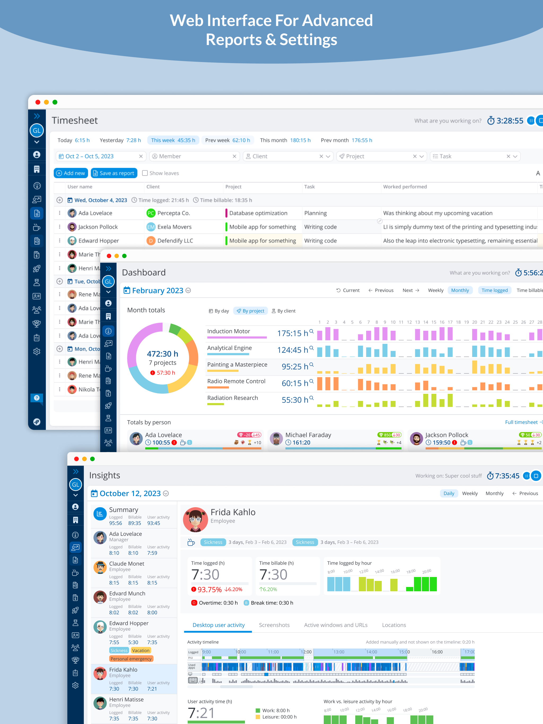Open the Desktop user activity tab
The width and height of the screenshot is (543, 724).
click(218, 625)
